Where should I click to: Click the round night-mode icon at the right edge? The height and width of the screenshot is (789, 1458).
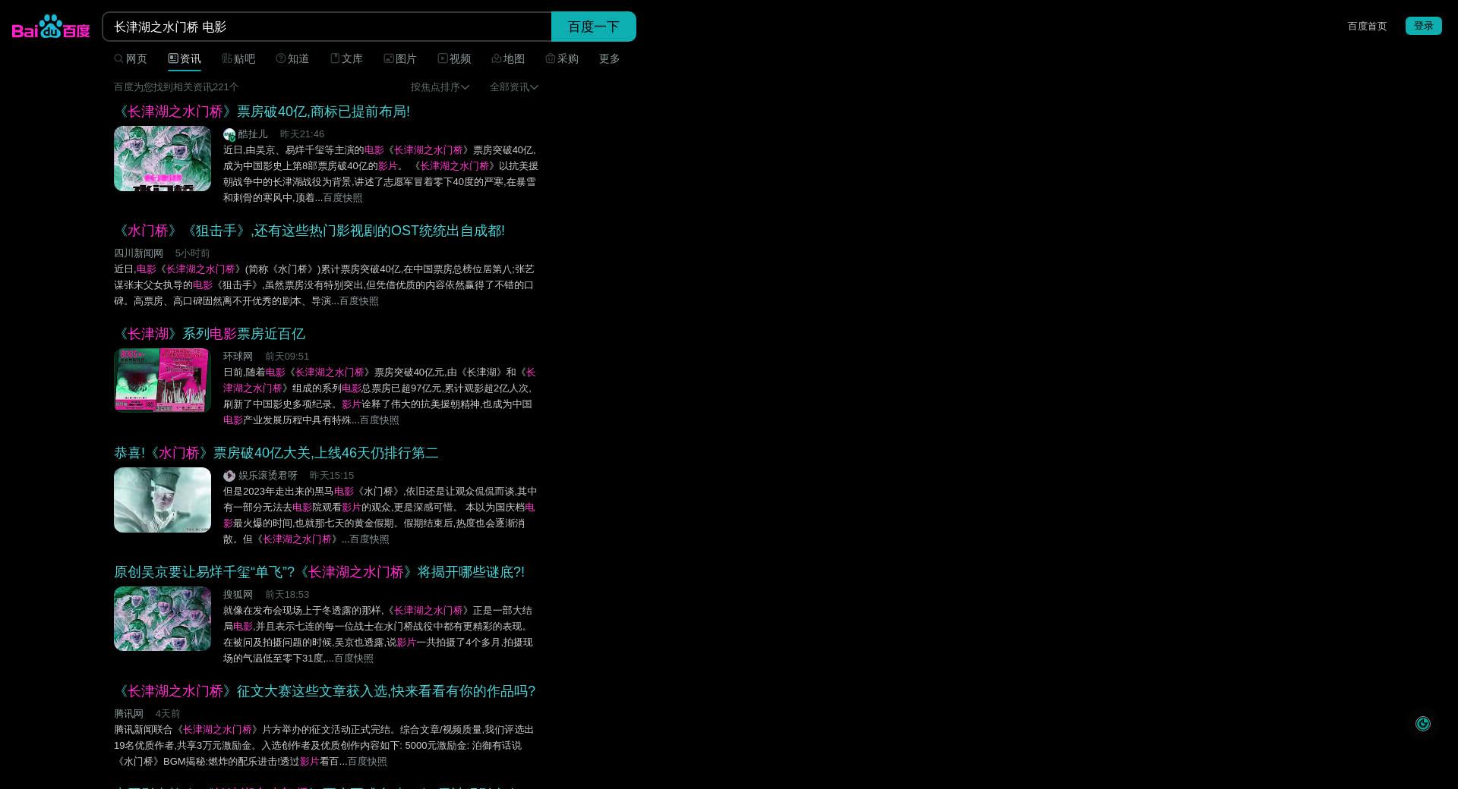click(1423, 724)
